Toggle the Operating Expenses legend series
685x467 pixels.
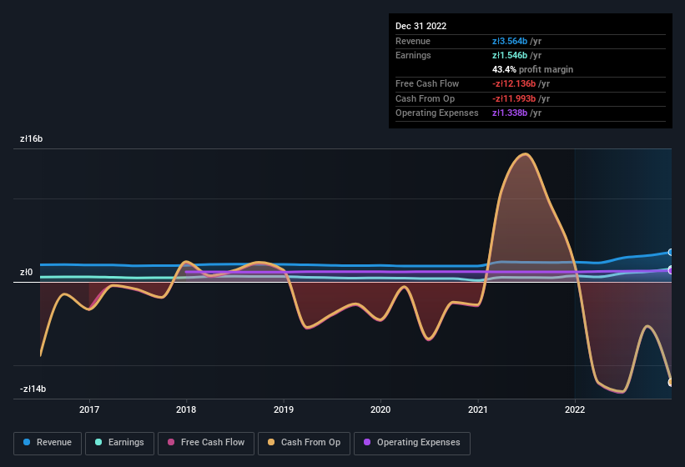[412, 443]
